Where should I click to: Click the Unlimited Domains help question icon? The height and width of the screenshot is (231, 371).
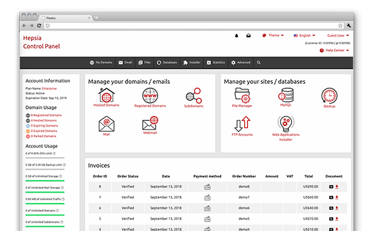click(x=58, y=211)
